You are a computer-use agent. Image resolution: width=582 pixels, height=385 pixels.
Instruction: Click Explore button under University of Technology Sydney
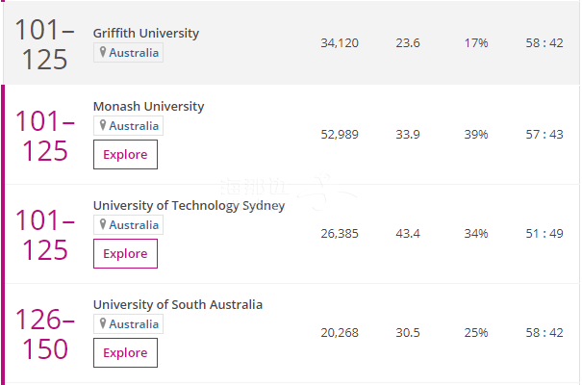click(x=125, y=253)
